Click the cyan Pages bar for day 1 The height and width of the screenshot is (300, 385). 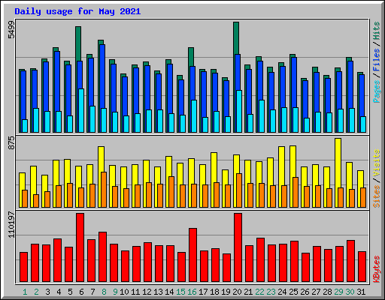pos(25,126)
